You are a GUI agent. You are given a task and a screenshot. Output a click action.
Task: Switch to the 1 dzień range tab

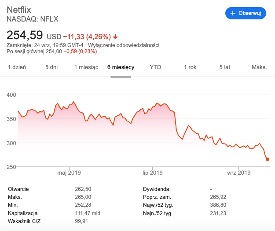coord(17,67)
